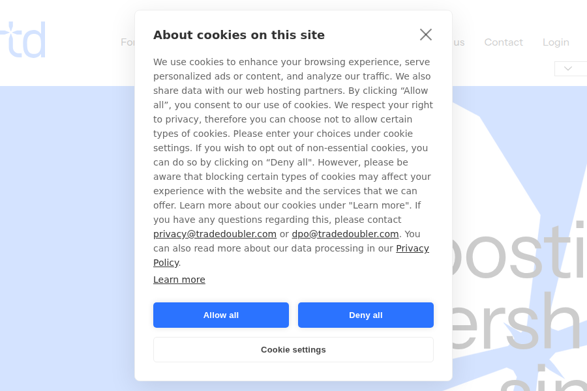The height and width of the screenshot is (391, 587).
Task: Click the "About cookies on this site" heading
Action: 239,35
